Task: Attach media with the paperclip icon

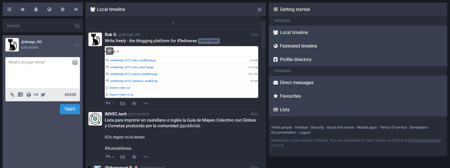Action: coord(12,95)
